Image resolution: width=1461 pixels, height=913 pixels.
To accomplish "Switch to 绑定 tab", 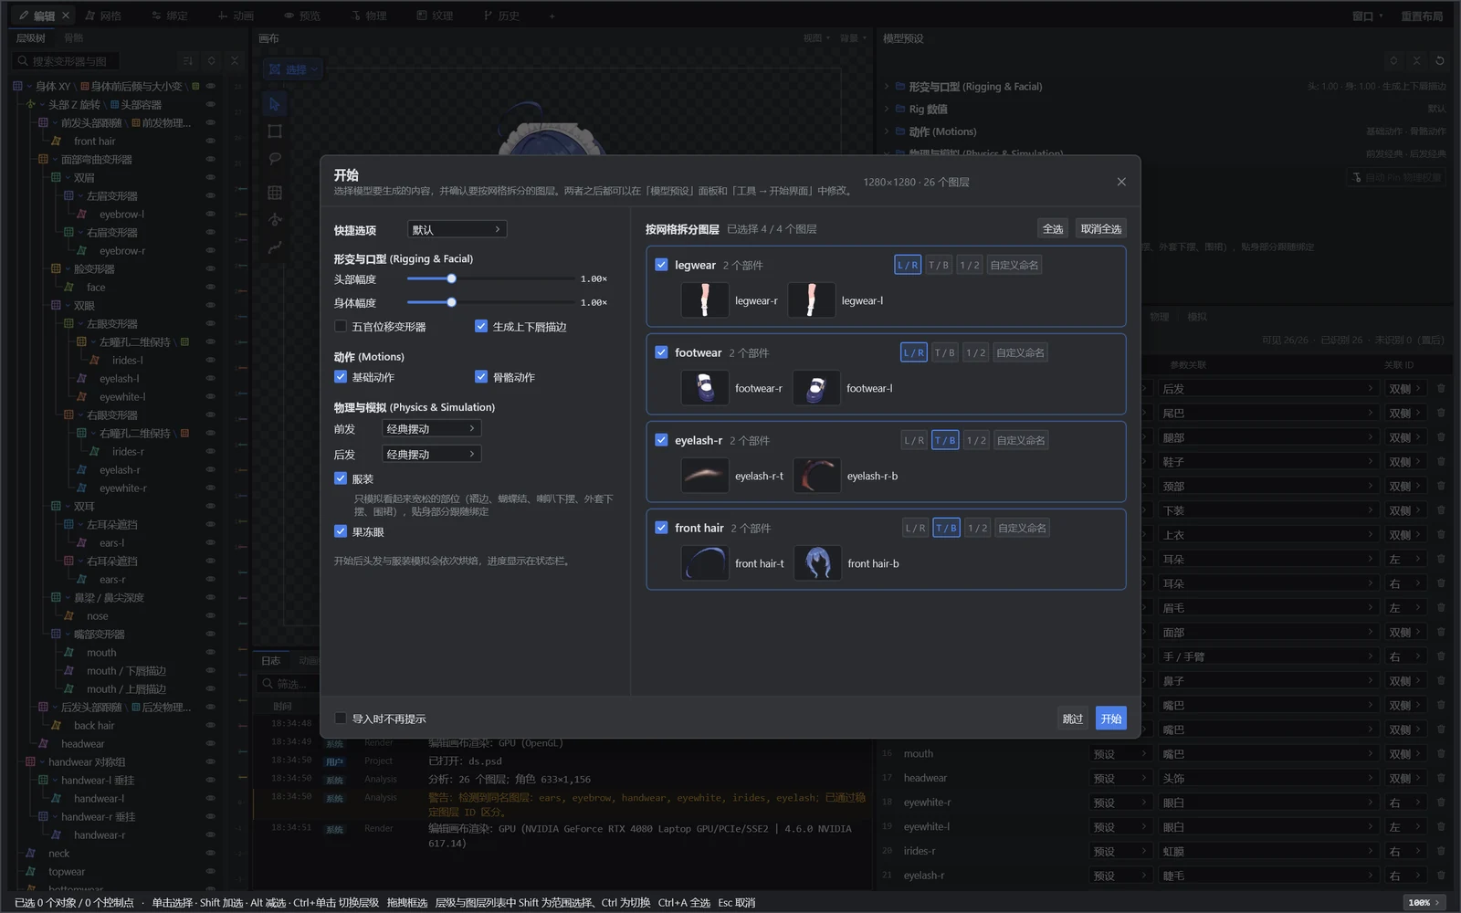I will click(x=170, y=16).
